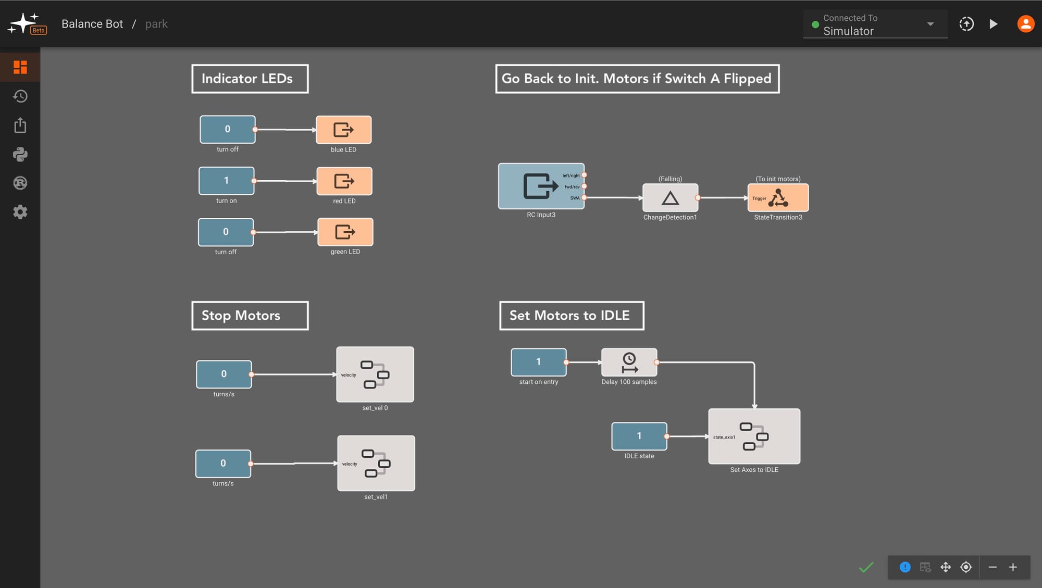Start the simulation with play button

click(994, 24)
